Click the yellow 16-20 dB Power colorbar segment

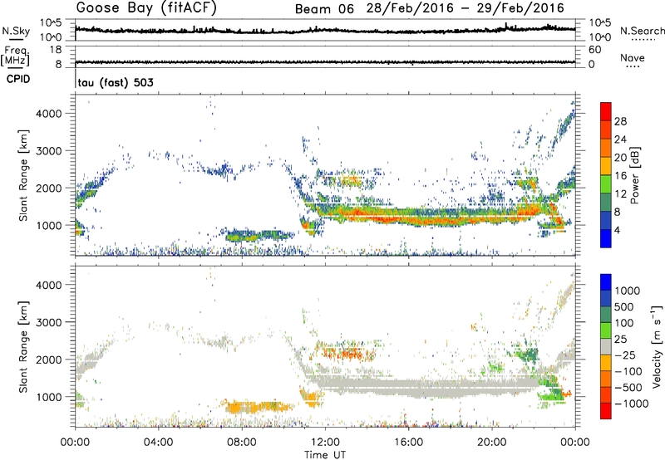pos(606,165)
